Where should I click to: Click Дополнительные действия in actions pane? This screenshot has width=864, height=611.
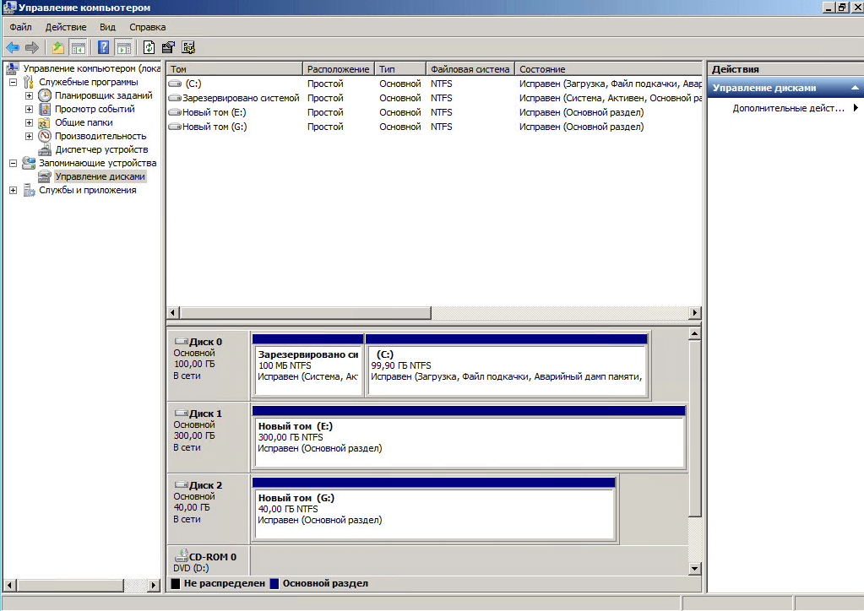pyautogui.click(x=788, y=108)
